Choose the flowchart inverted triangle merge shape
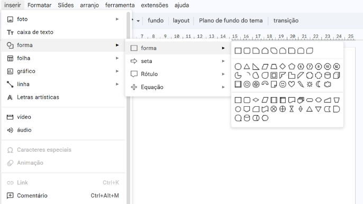The height and width of the screenshot is (204, 363). pyautogui.click(x=319, y=109)
